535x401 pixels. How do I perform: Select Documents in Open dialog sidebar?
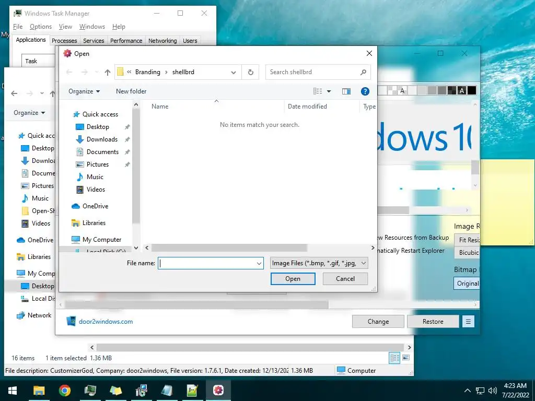[x=102, y=152]
